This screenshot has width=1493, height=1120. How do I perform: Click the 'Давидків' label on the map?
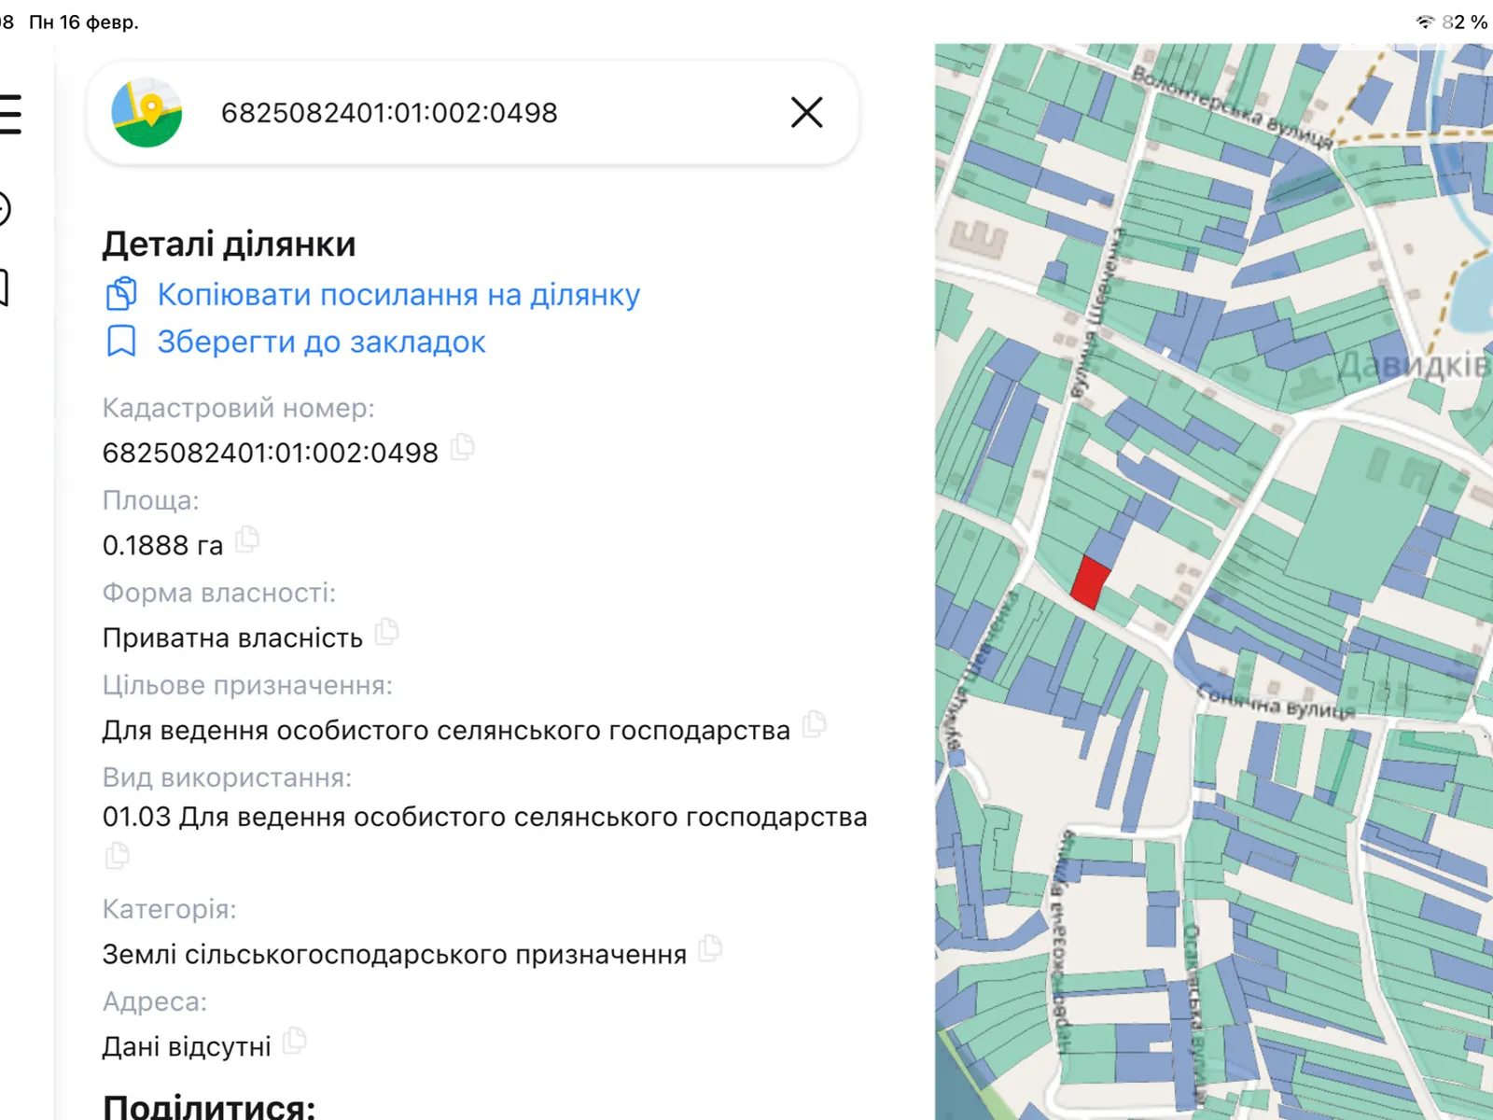click(1414, 366)
